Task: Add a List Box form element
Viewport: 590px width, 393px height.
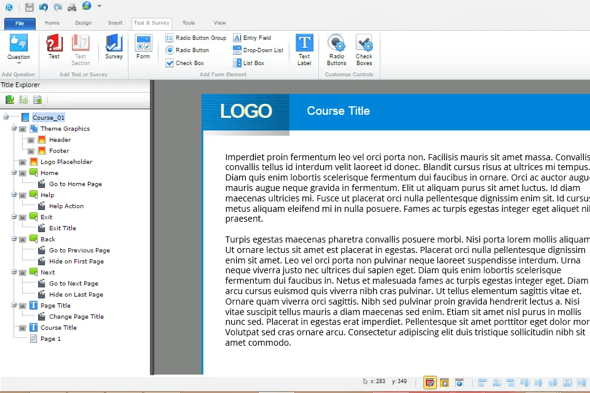Action: [x=249, y=63]
